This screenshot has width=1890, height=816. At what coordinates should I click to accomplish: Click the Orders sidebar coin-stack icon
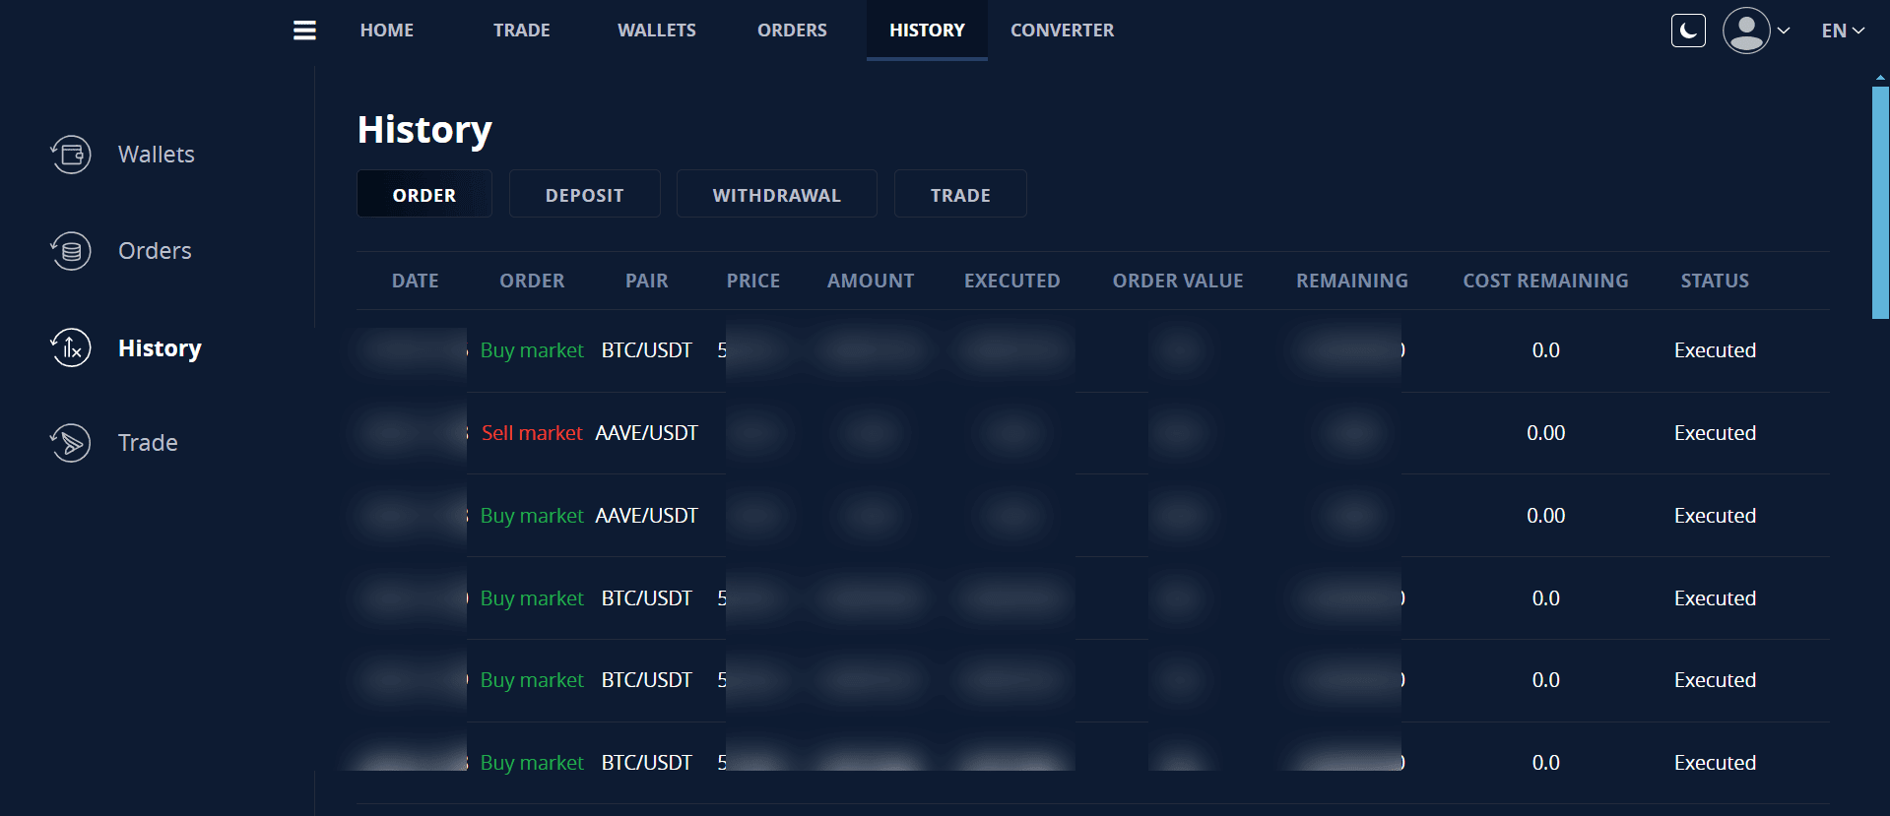[x=71, y=251]
